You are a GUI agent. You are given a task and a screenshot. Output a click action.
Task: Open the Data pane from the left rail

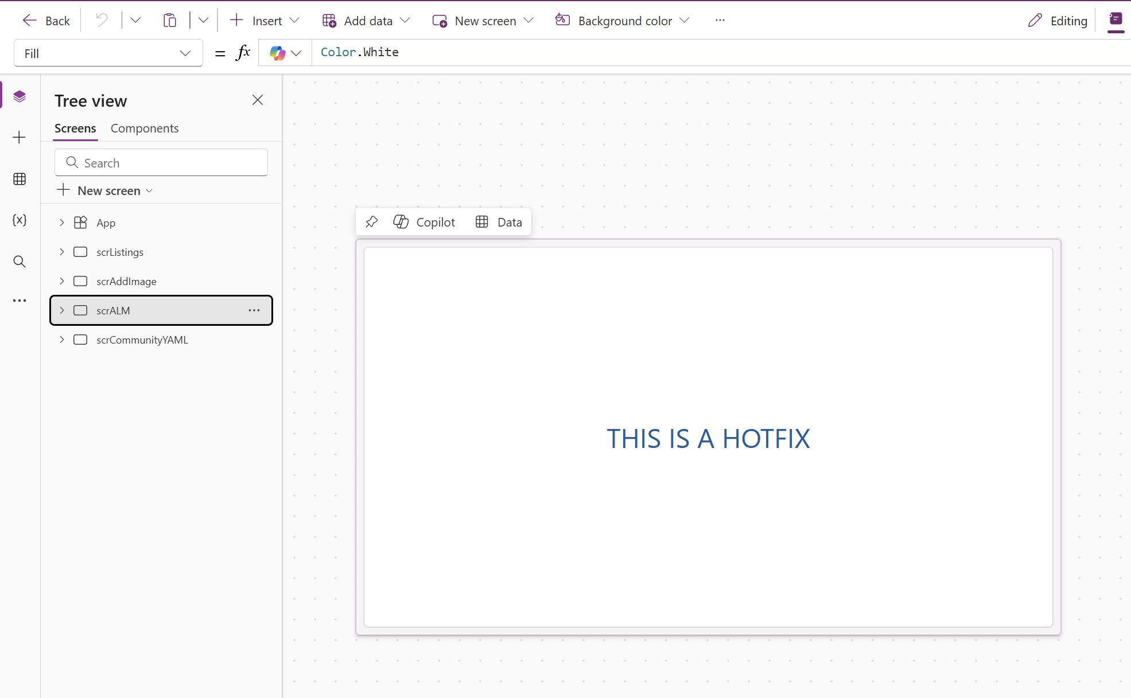coord(20,179)
